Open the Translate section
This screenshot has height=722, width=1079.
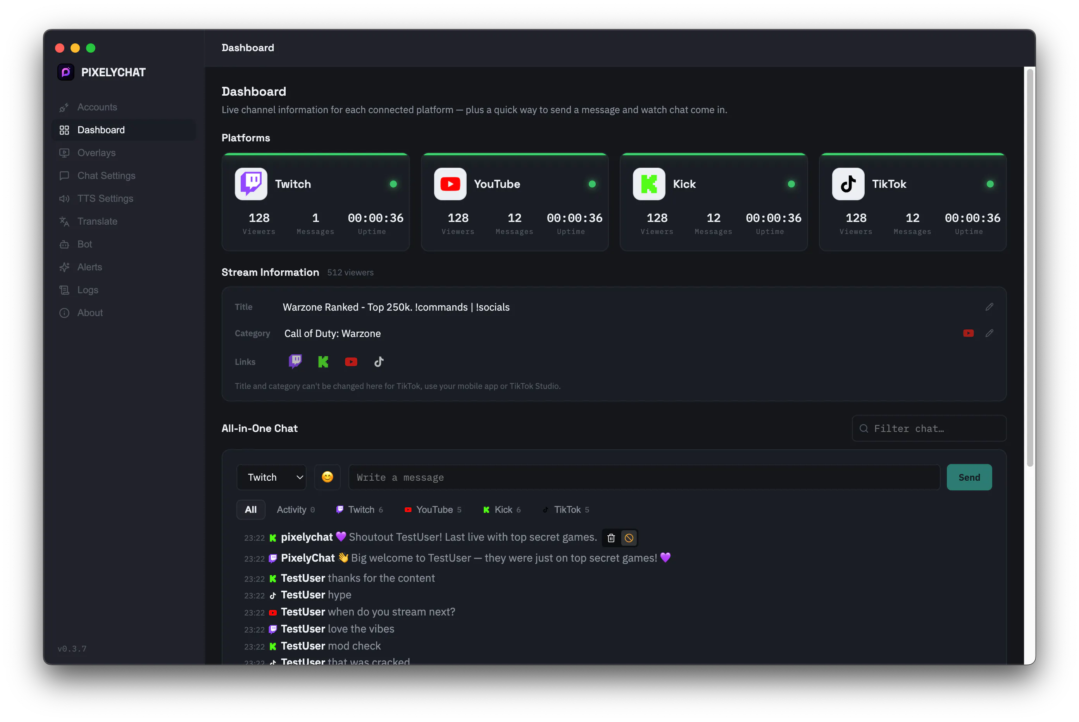(x=124, y=222)
